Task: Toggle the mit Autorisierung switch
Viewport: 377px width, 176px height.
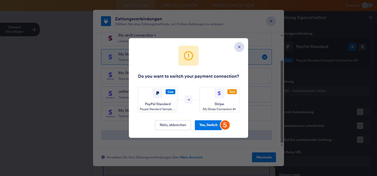Action: [x=360, y=112]
